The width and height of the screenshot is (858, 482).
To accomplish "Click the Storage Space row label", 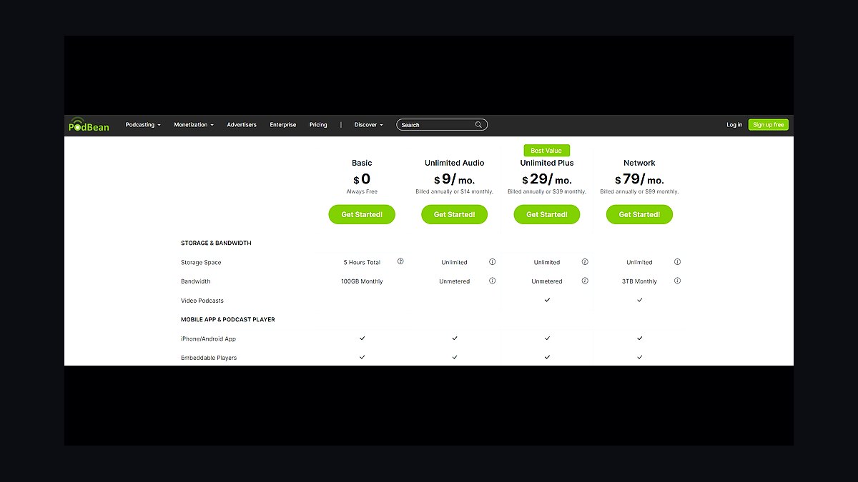I will (x=202, y=263).
